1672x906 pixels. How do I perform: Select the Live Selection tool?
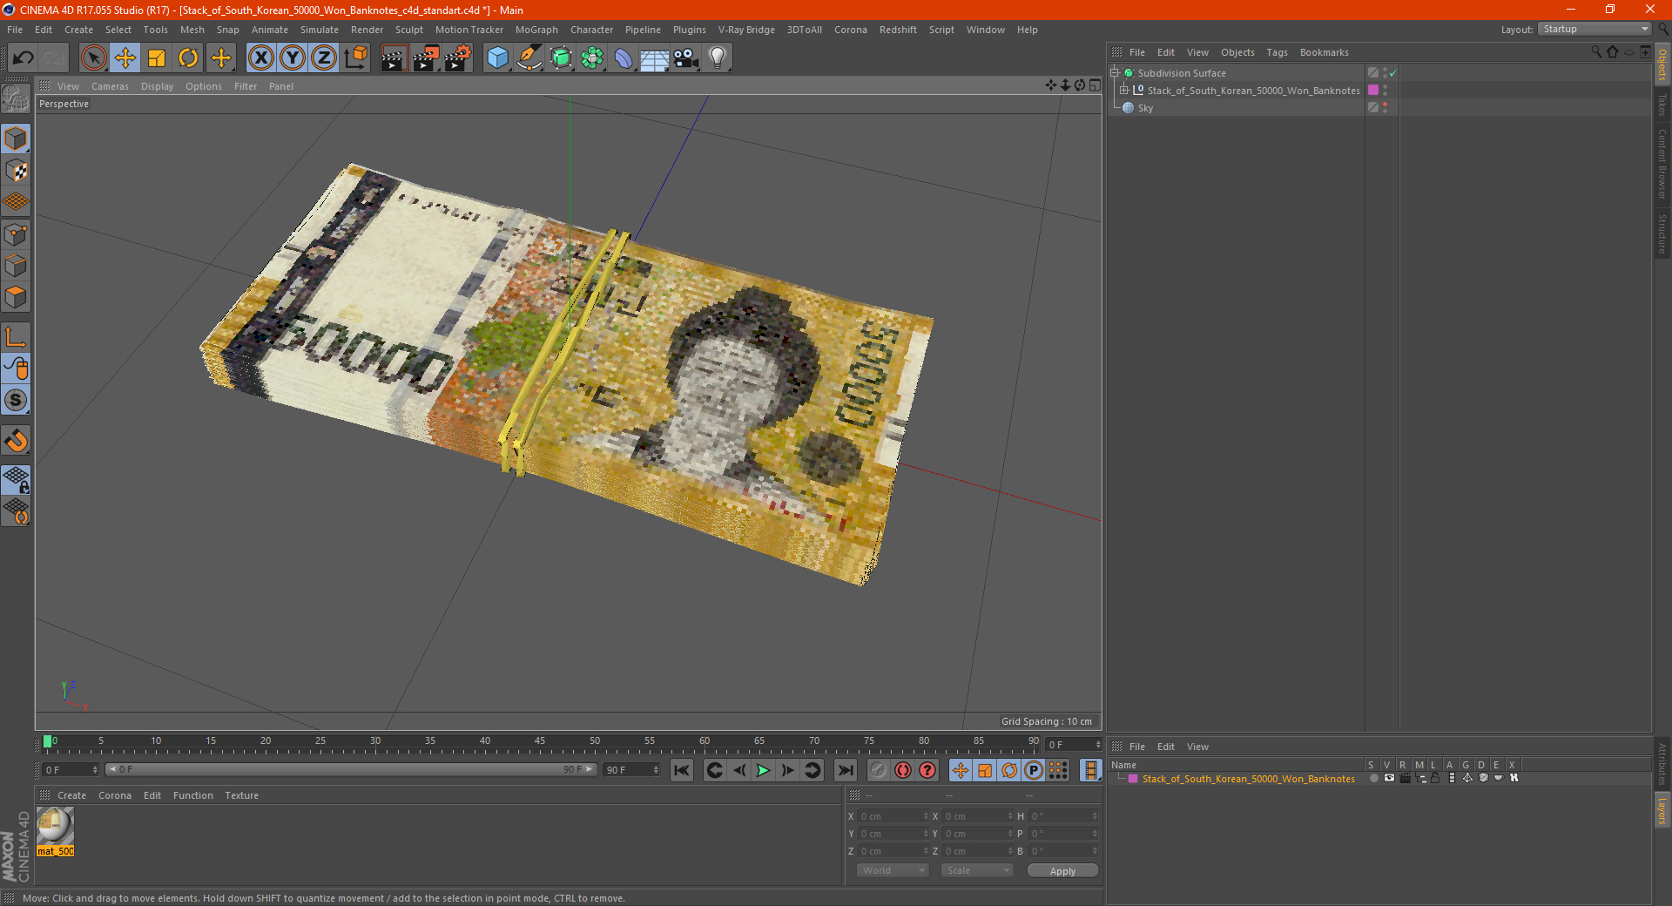coord(93,58)
